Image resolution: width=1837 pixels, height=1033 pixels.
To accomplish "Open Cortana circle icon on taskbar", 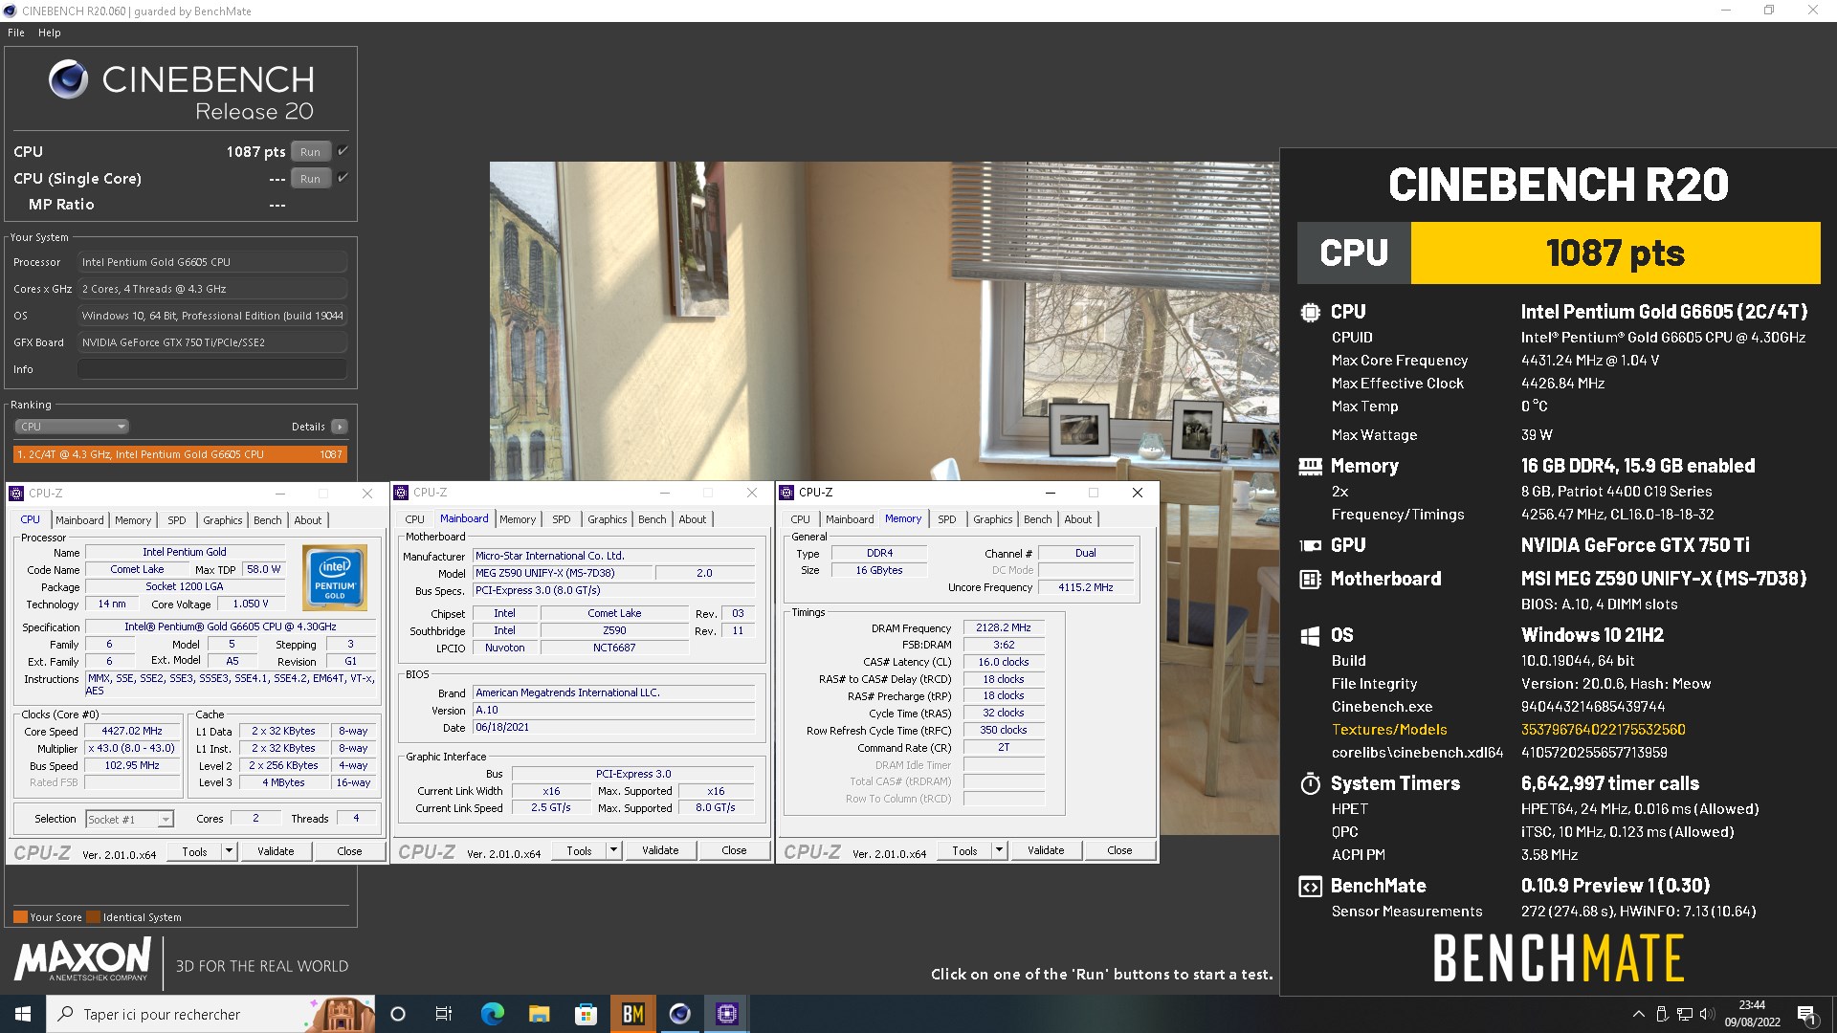I will [399, 1014].
